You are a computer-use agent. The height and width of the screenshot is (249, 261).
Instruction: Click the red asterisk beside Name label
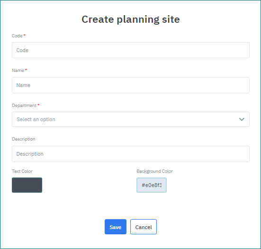(26, 70)
